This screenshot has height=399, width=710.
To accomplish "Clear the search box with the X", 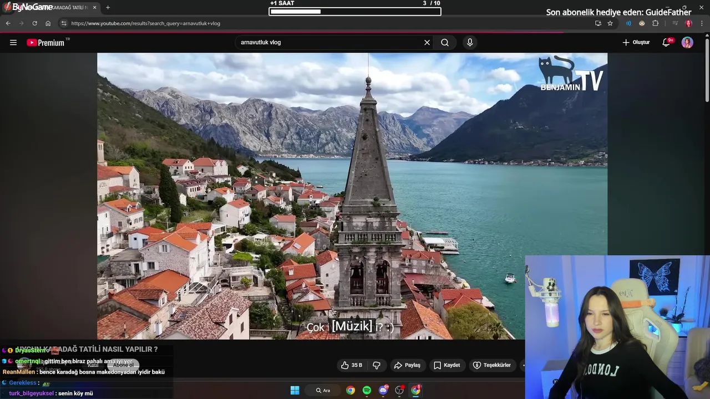I will (x=427, y=43).
